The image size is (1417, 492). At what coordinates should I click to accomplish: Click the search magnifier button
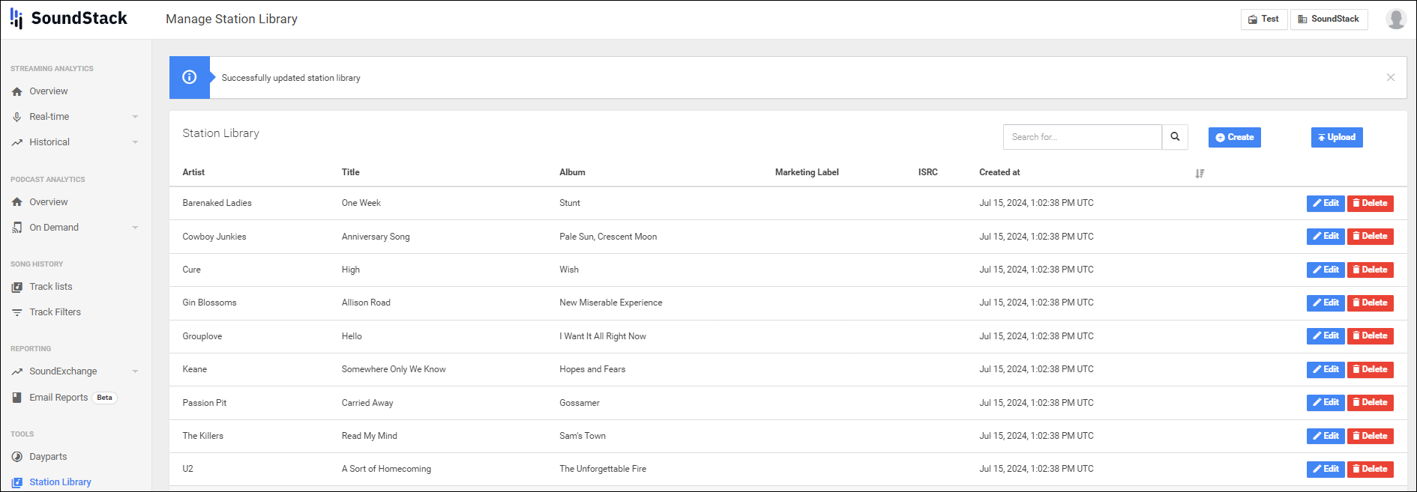(x=1175, y=137)
